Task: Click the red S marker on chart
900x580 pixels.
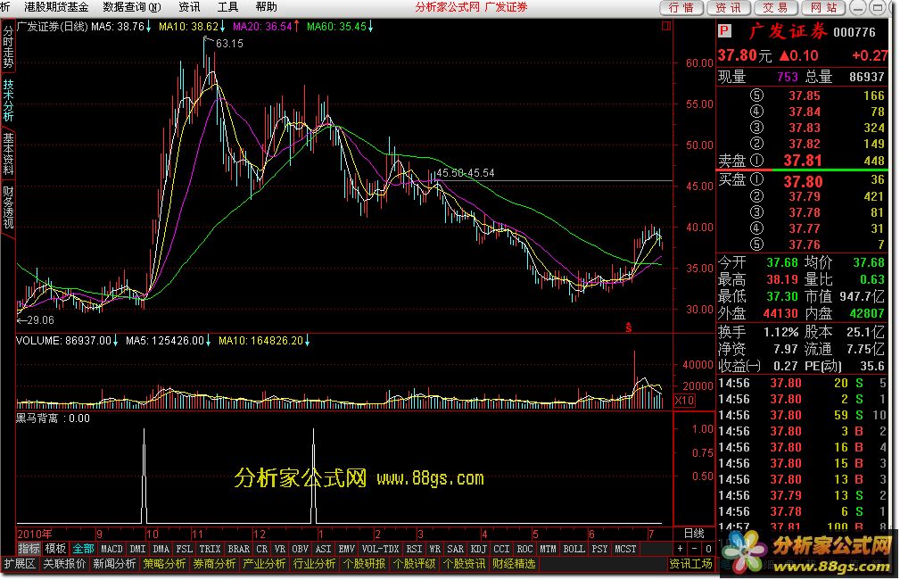Action: point(629,327)
